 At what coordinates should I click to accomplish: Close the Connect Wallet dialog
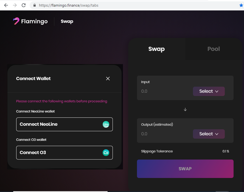(x=108, y=78)
